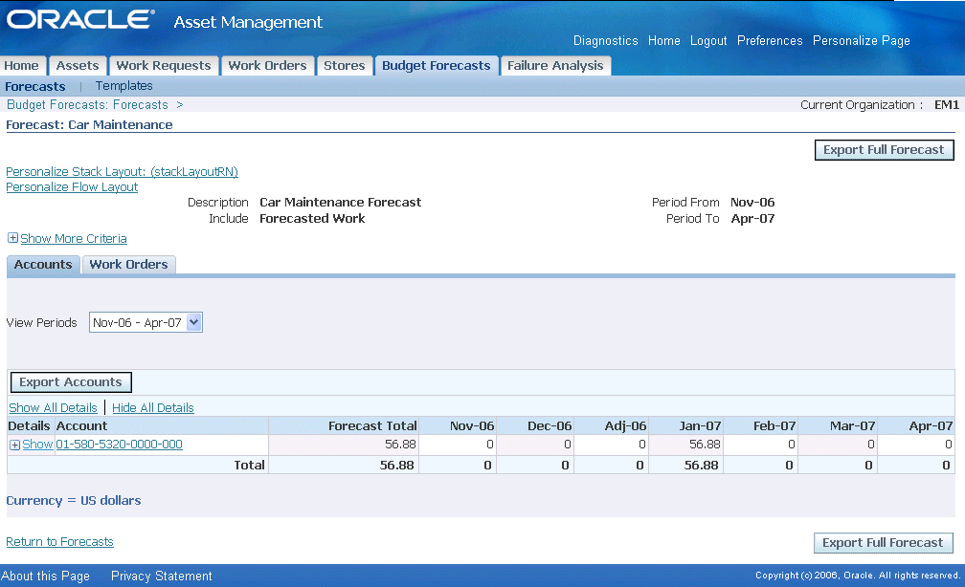Open Privacy Statement link
This screenshot has height=587, width=965.
click(x=161, y=576)
